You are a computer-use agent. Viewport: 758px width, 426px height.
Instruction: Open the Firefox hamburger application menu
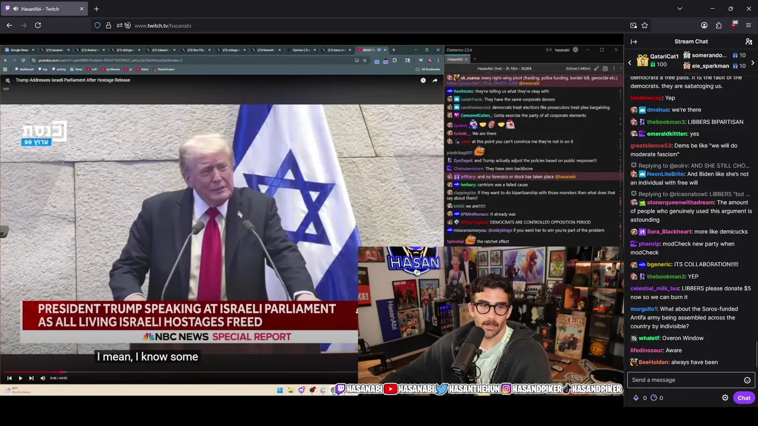click(749, 25)
